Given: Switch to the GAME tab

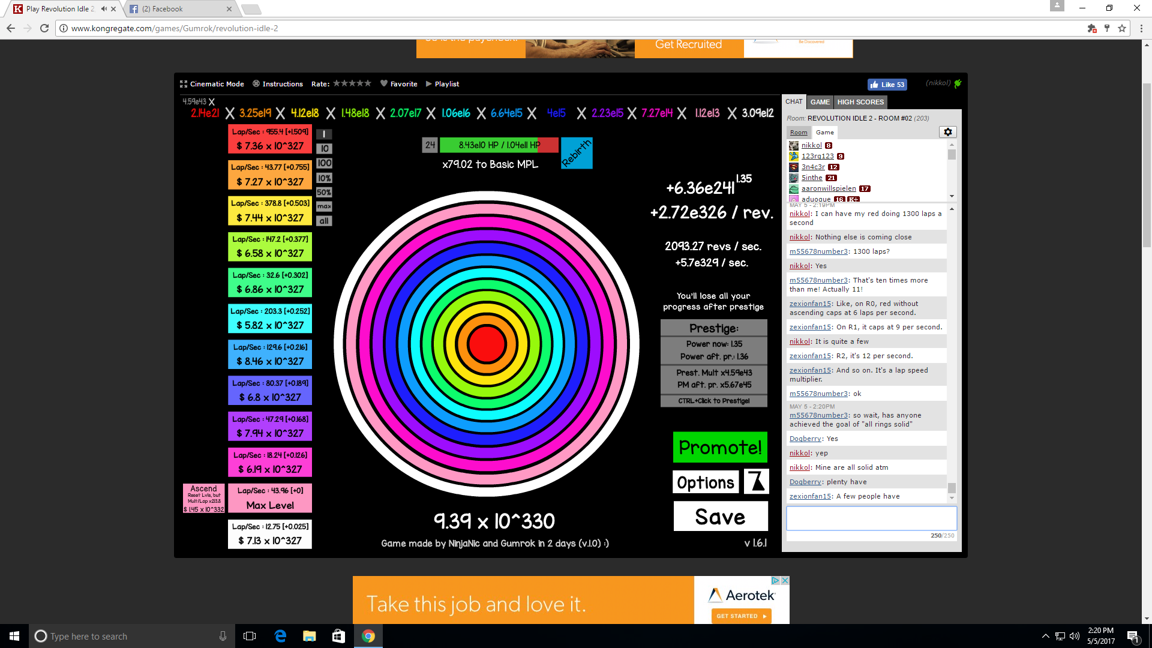Looking at the screenshot, I should click(820, 102).
